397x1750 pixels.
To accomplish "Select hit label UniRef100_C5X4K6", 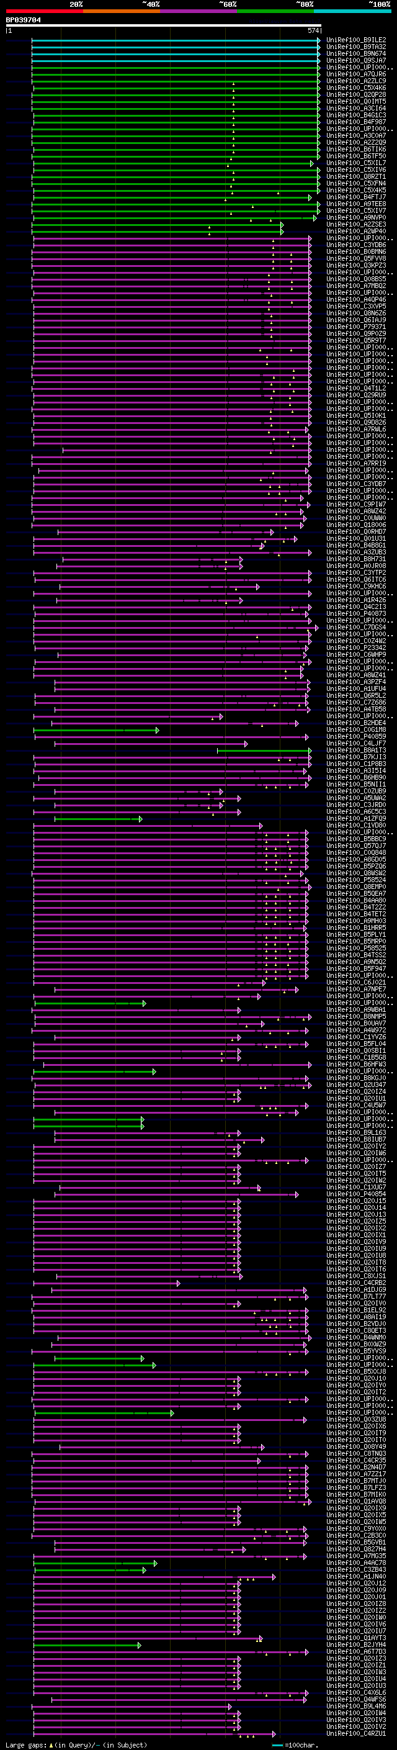I will (356, 88).
